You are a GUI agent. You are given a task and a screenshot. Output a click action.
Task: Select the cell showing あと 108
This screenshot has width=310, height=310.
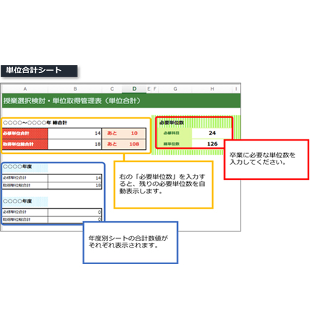(124, 144)
